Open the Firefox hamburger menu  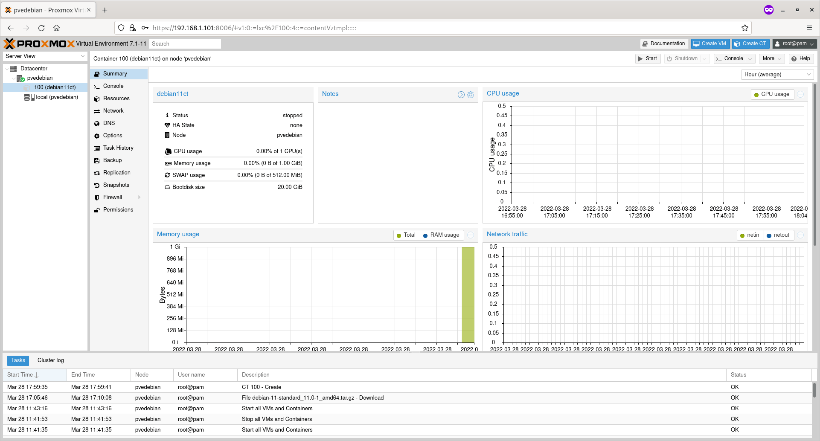[x=809, y=28]
